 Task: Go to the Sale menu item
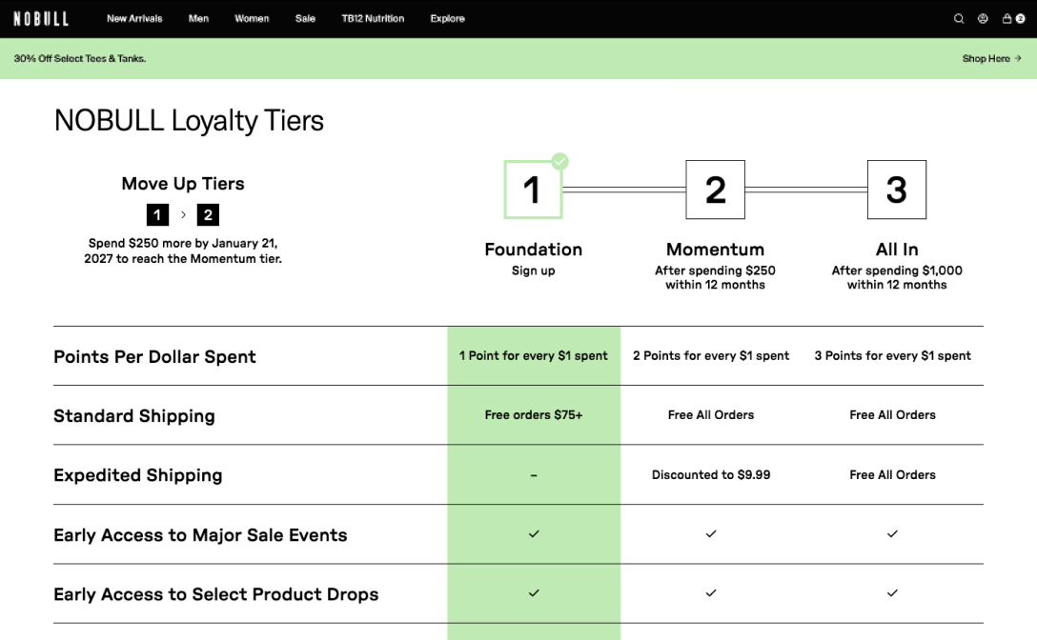[305, 18]
